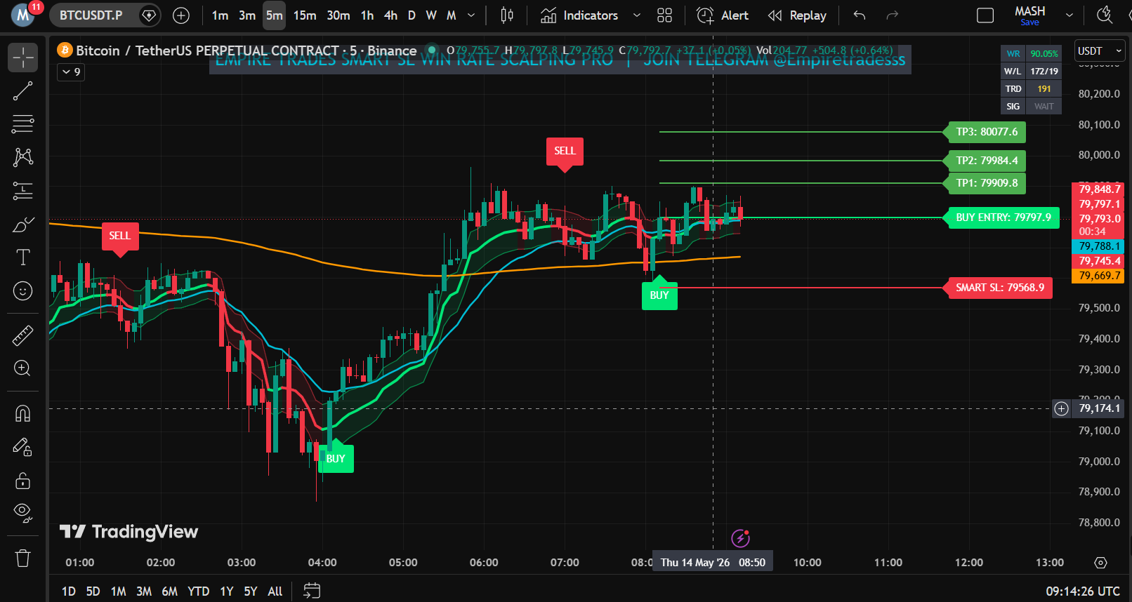1132x602 pixels.
Task: Expand the timeframe interval dropdown
Action: 471,15
